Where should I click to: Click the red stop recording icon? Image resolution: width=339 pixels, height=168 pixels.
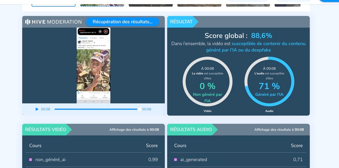click(106, 32)
